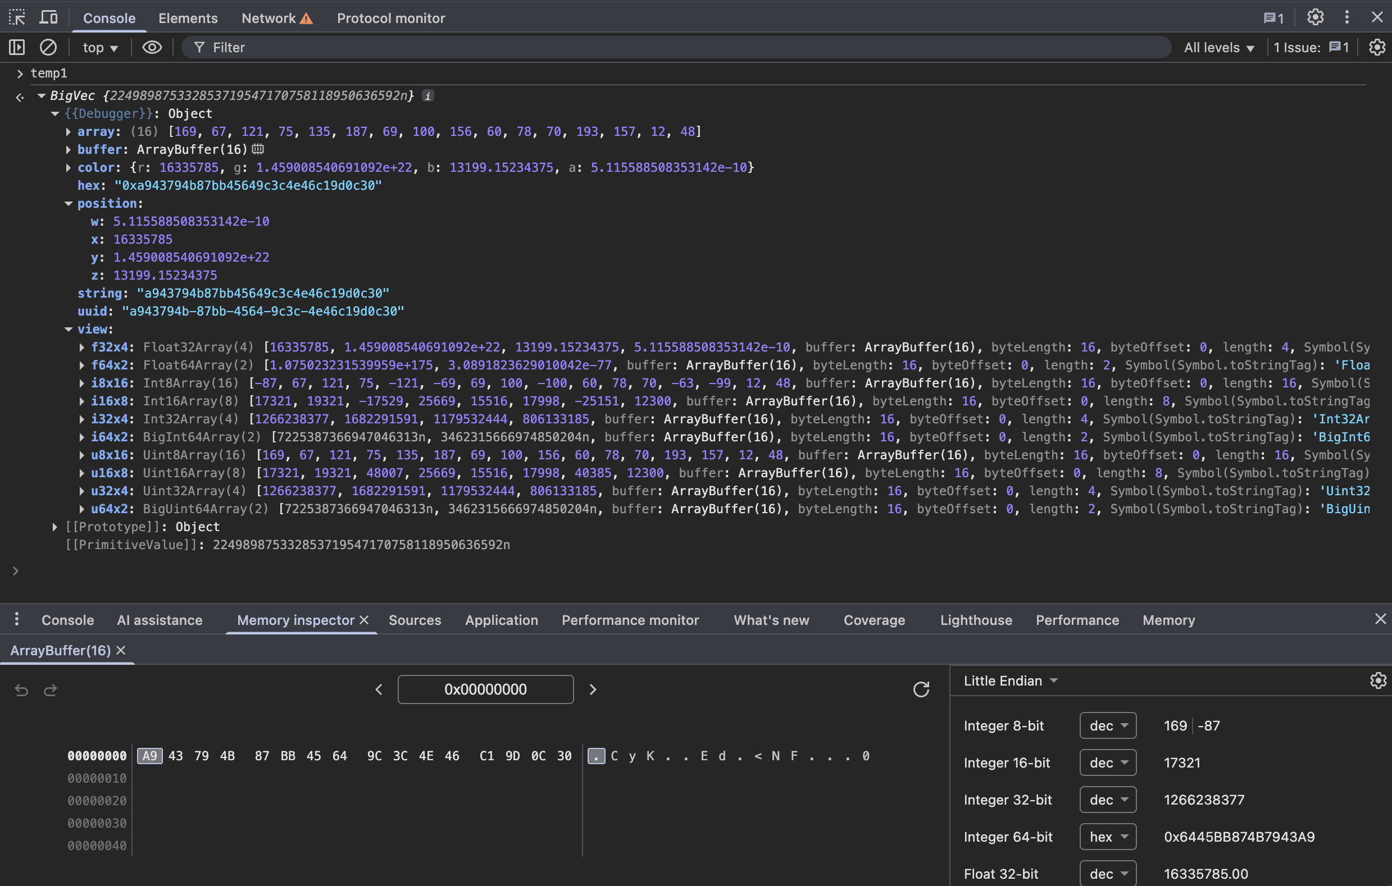Image resolution: width=1392 pixels, height=886 pixels.
Task: Redo navigation in memory inspector
Action: click(x=51, y=689)
